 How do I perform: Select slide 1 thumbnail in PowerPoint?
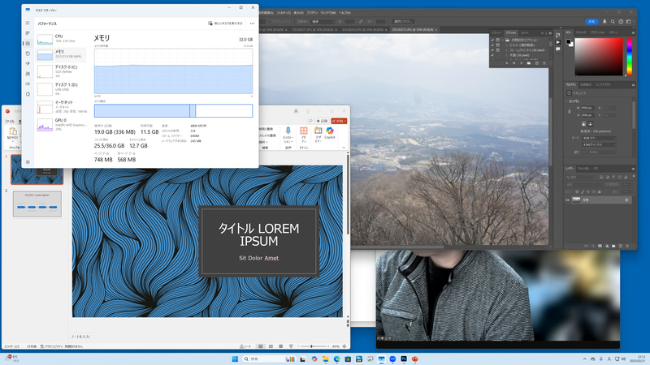click(37, 170)
